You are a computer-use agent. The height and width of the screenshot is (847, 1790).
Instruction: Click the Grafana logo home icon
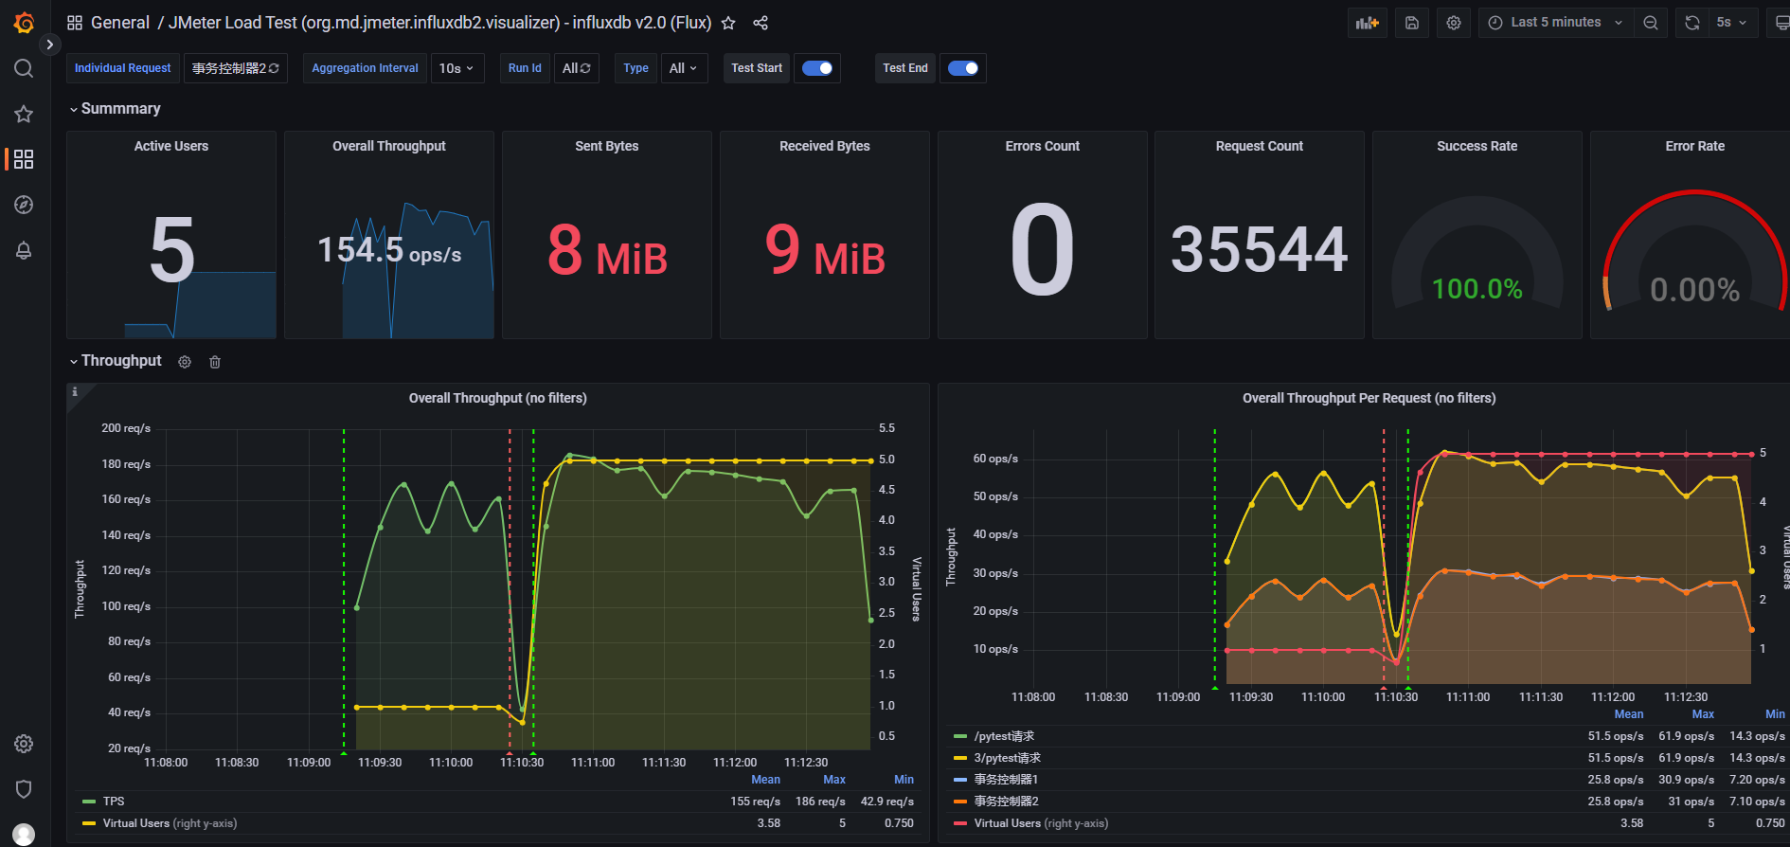click(x=24, y=23)
